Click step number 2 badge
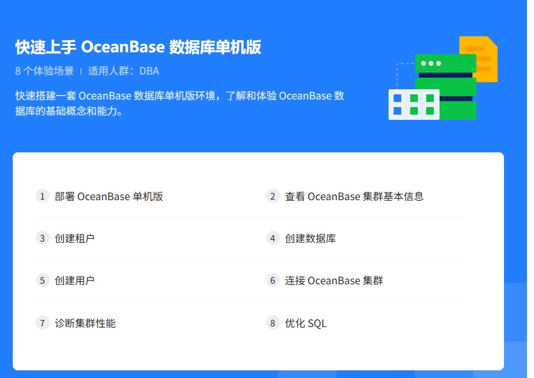 pos(273,196)
